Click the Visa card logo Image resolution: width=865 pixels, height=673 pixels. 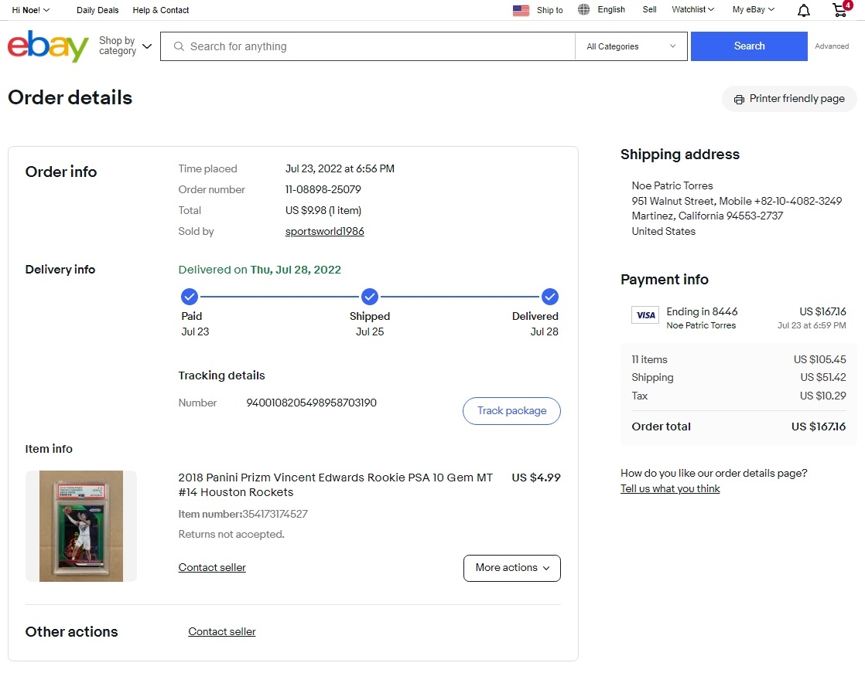[645, 315]
